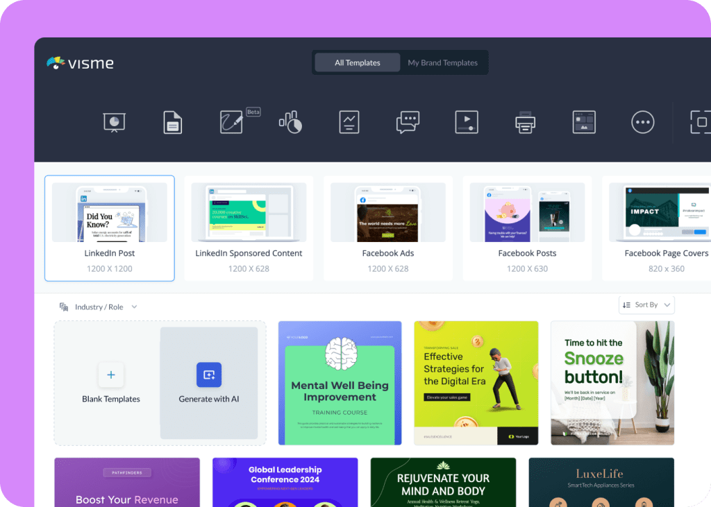Screen dimensions: 711x507
Task: Create a Blank Templates design
Action: coord(110,382)
